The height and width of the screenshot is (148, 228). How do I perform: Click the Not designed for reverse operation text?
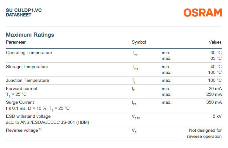coord(205,133)
